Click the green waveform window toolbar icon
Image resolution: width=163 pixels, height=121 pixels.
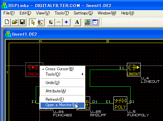coord(95,22)
